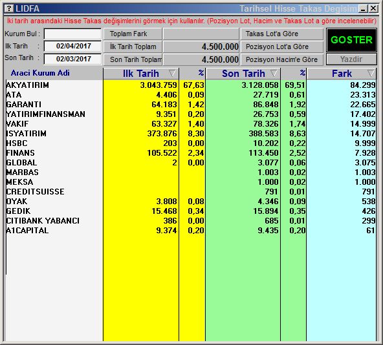
Task: Select Takas Lot'a Göre option
Action: pyautogui.click(x=282, y=34)
